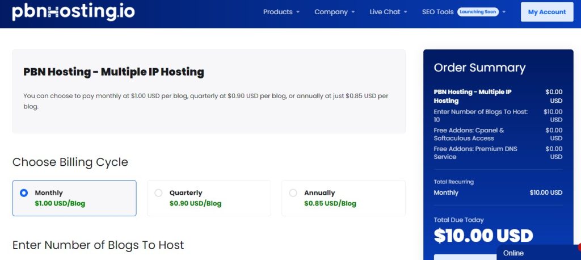Click the $10.00 USD total due amount
The image size is (581, 260).
(x=483, y=236)
